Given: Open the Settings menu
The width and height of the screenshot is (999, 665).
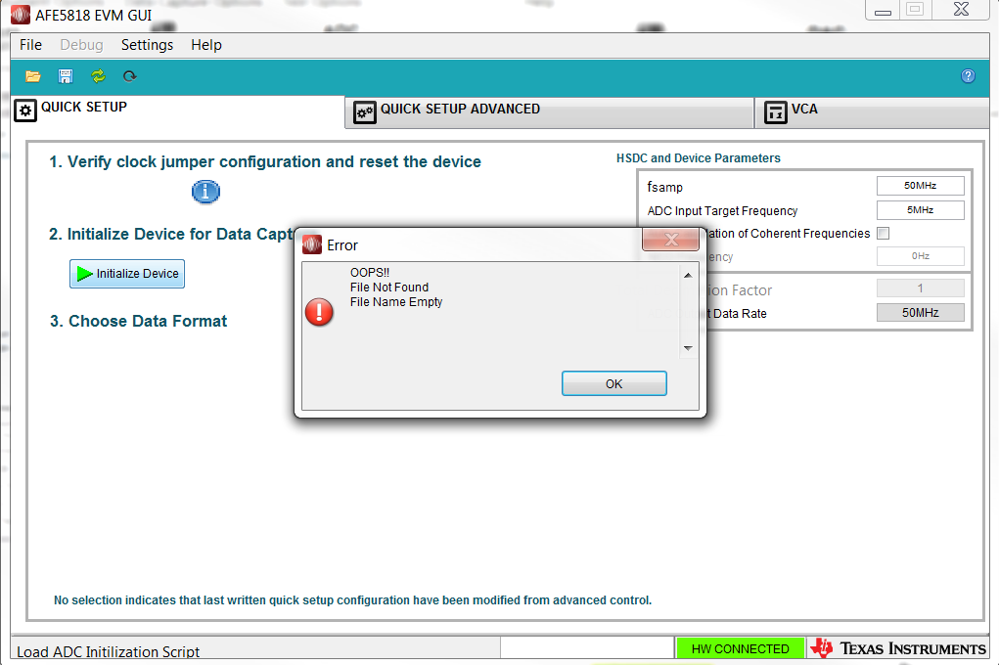Looking at the screenshot, I should 147,45.
